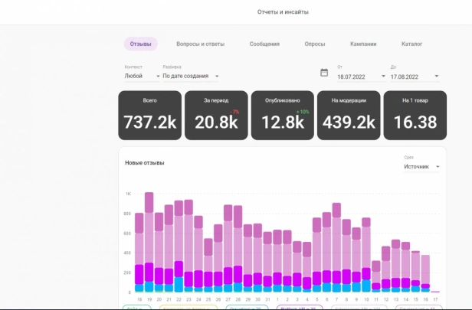
Task: Open the На модерации 439.2k card
Action: coord(349,116)
